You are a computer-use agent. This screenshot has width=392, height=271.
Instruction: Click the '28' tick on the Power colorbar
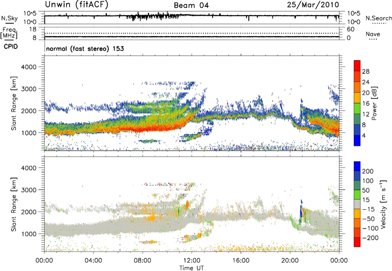click(366, 71)
